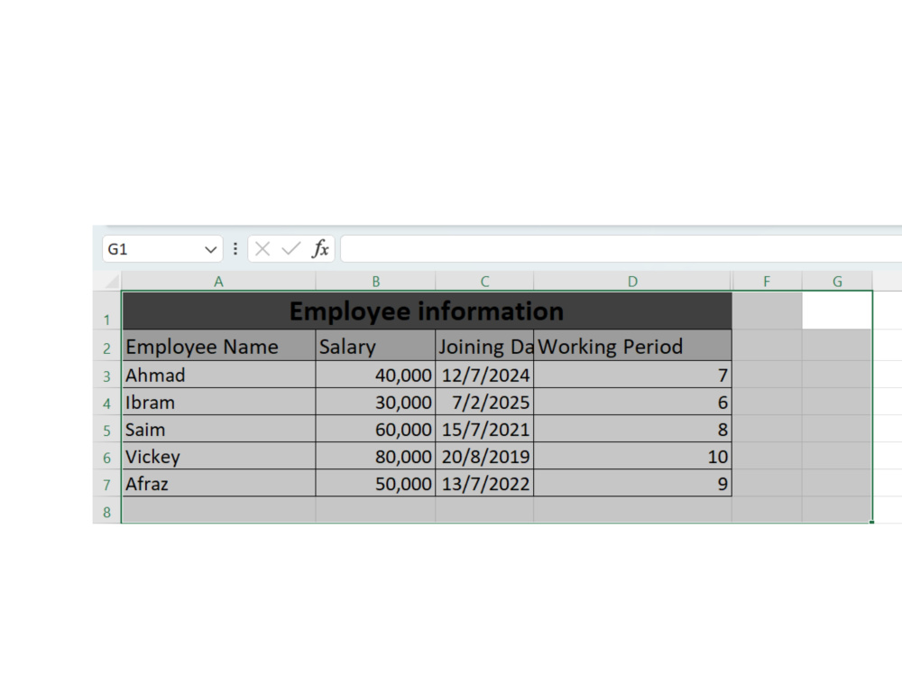Click the Employee Name header cell
Image resolution: width=902 pixels, height=677 pixels.
point(218,346)
